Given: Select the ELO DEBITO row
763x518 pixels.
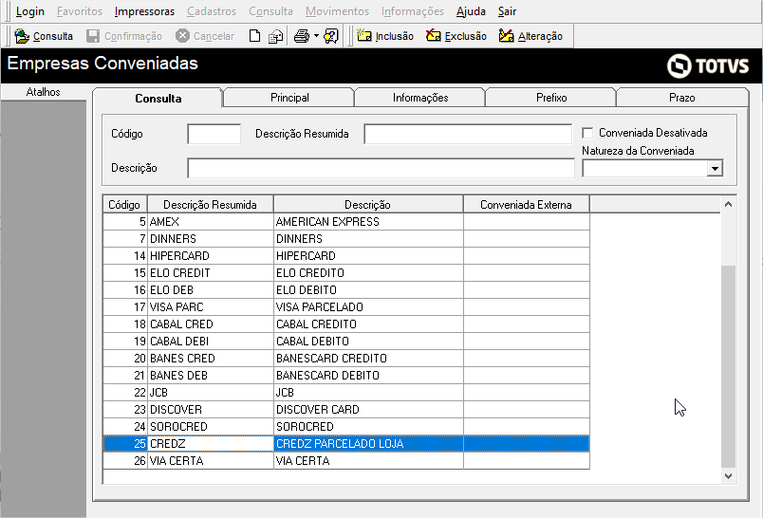Looking at the screenshot, I should (346, 290).
